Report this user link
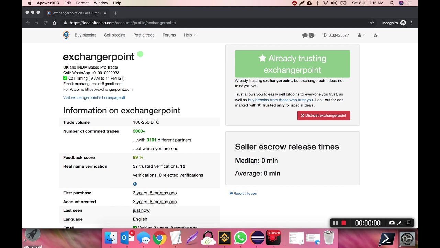The width and height of the screenshot is (440, 248). point(243,193)
